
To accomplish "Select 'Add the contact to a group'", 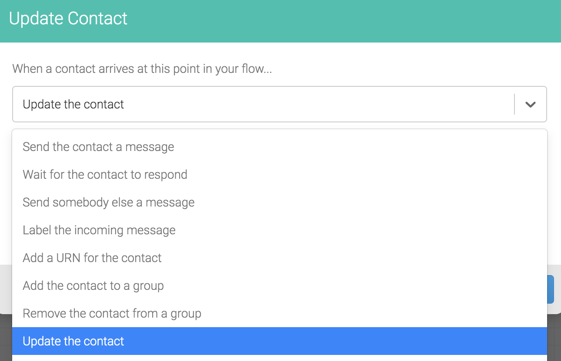I will click(279, 286).
